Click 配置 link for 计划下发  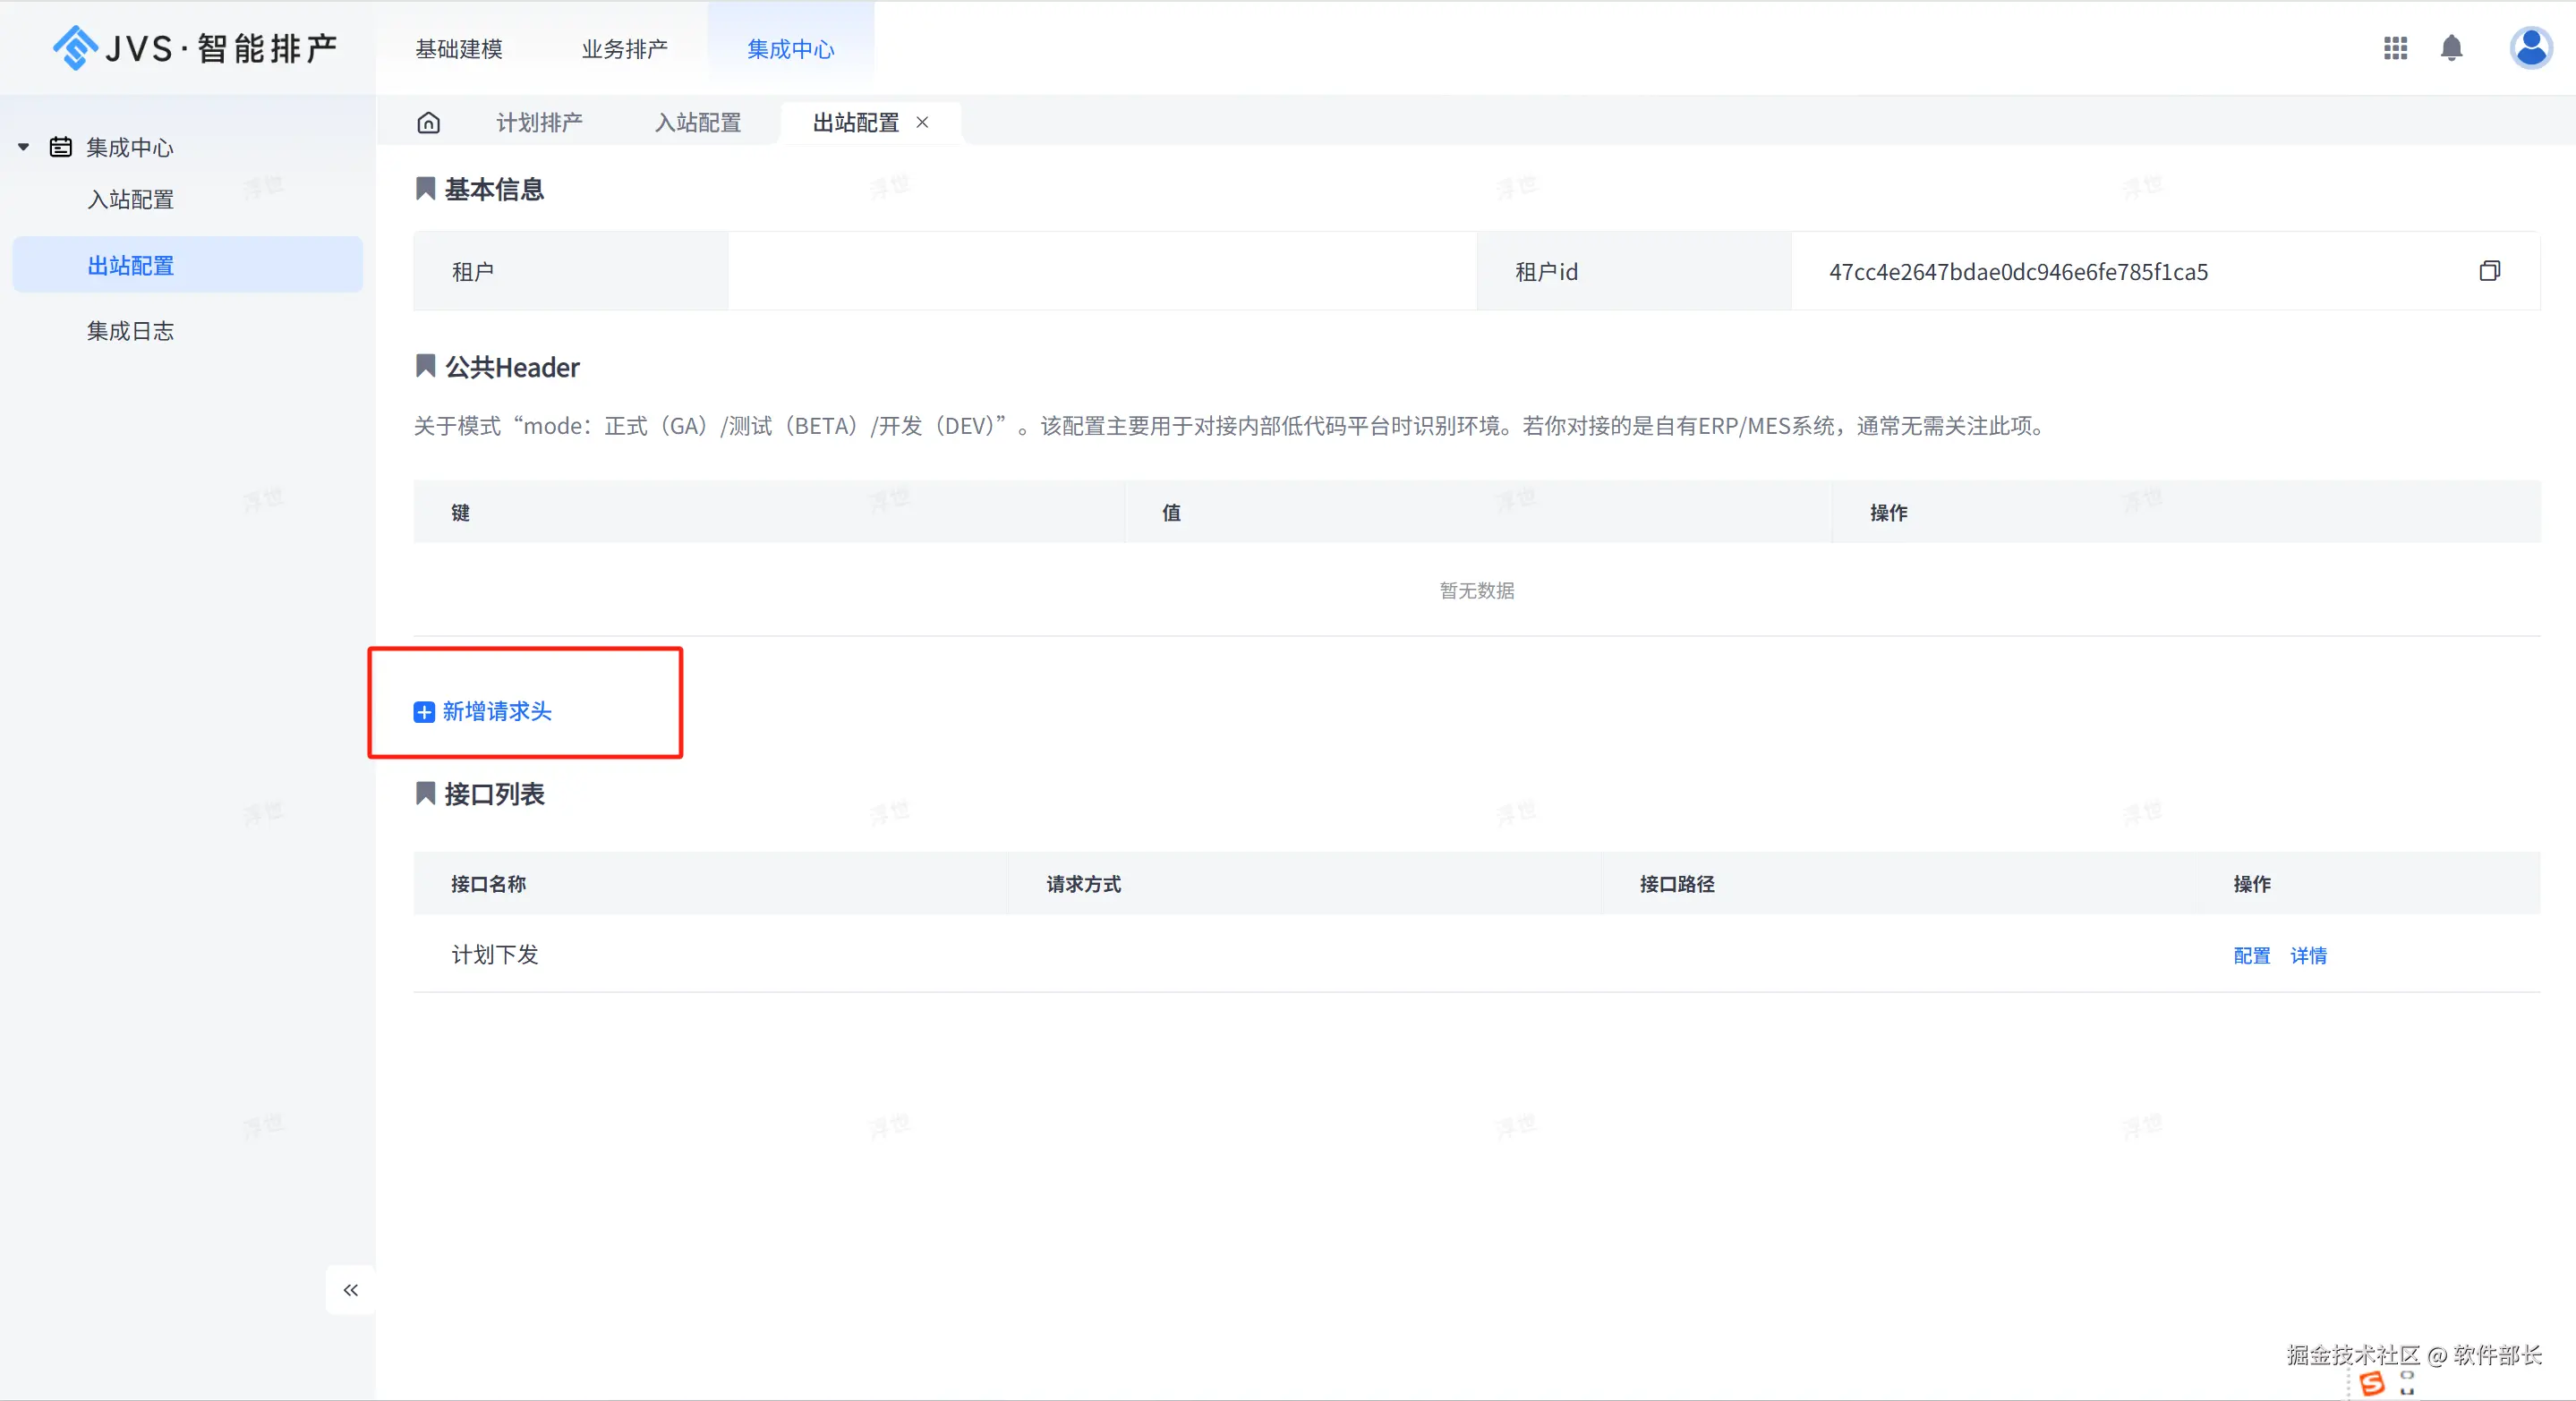[2251, 955]
